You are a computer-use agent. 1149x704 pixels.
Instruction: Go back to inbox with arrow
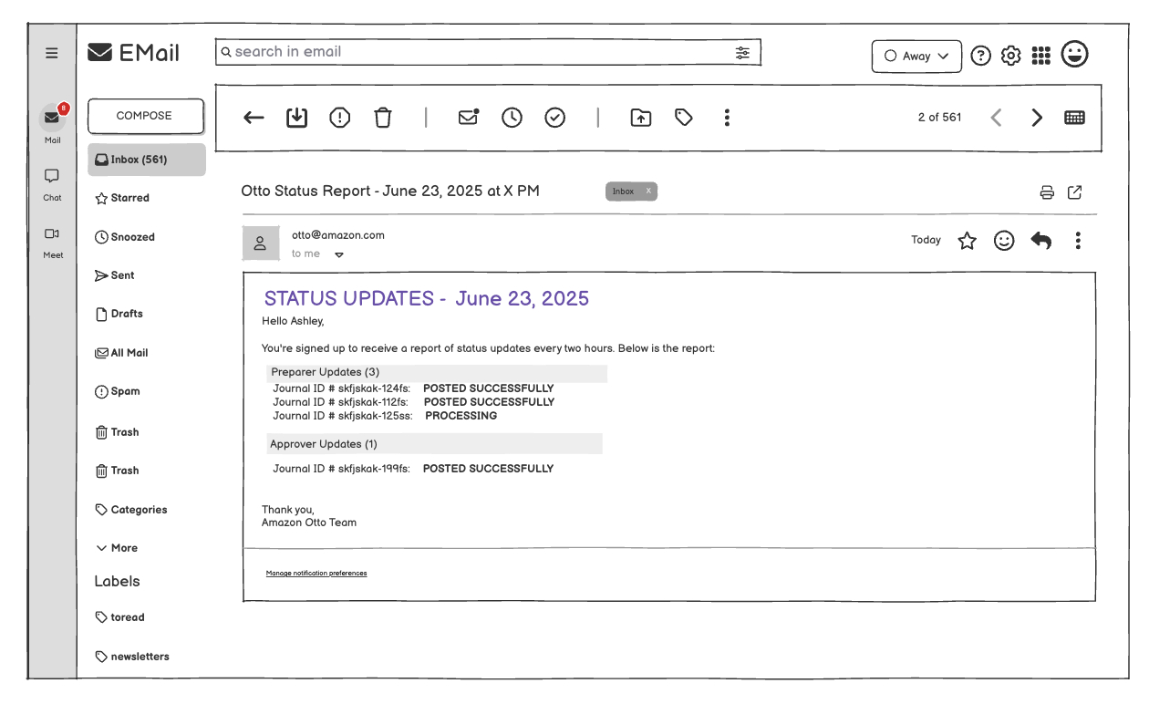(254, 118)
